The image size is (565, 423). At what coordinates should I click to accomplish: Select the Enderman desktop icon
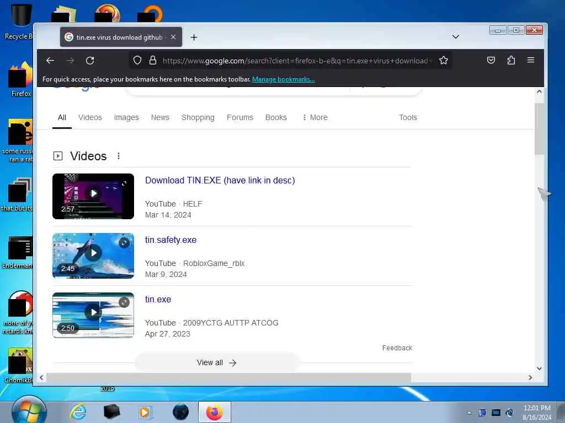click(x=18, y=253)
